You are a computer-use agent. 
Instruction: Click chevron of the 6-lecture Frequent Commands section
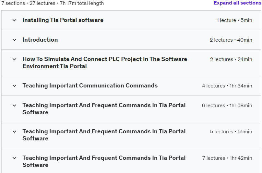pyautogui.click(x=14, y=106)
